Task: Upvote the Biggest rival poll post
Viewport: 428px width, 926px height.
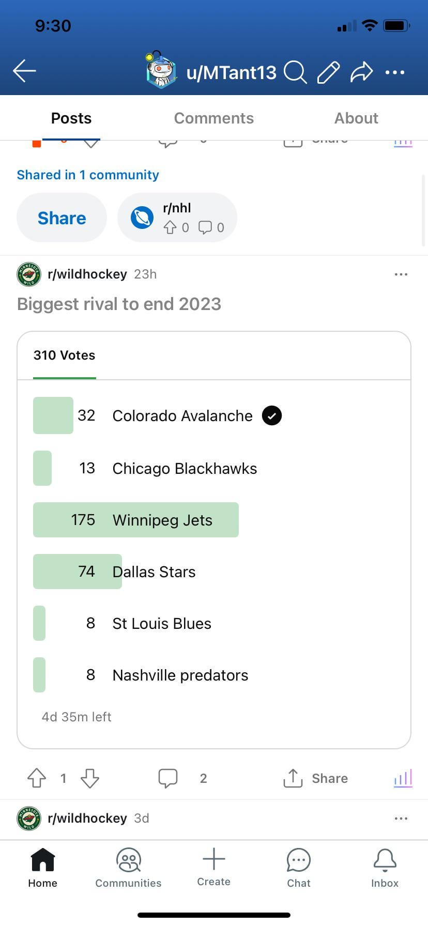Action: click(x=37, y=778)
